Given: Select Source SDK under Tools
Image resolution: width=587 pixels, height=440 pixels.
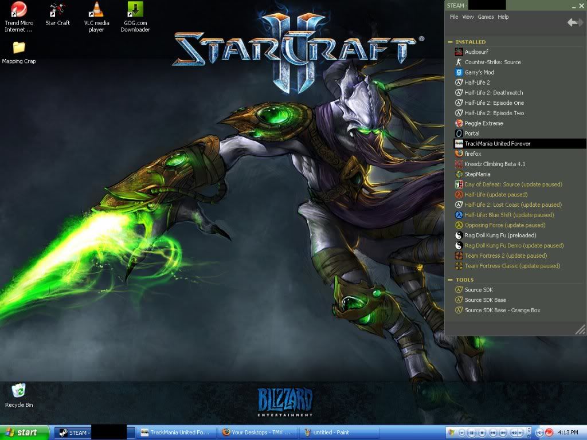Looking at the screenshot, I should [x=473, y=289].
